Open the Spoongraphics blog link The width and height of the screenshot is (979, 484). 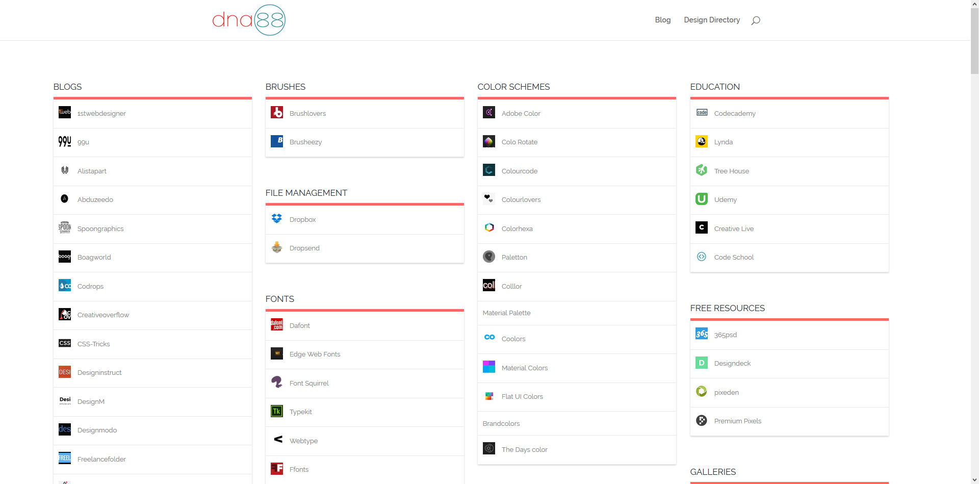(x=100, y=228)
